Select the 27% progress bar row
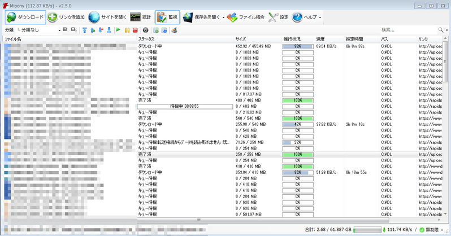The width and height of the screenshot is (451, 236). pyautogui.click(x=298, y=143)
